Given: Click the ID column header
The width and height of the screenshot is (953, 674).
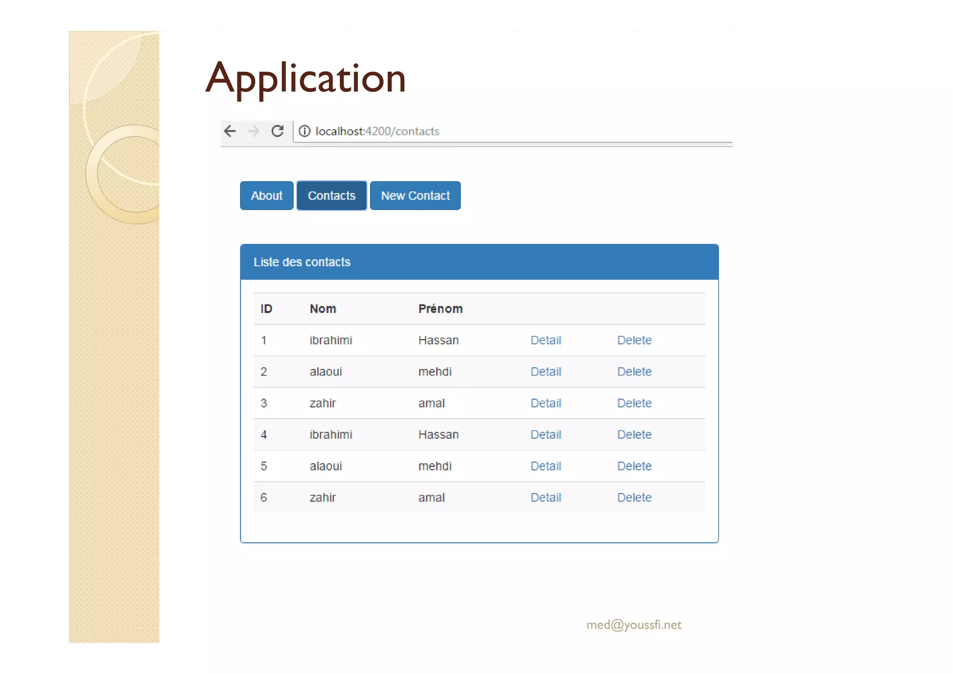Looking at the screenshot, I should coord(266,309).
